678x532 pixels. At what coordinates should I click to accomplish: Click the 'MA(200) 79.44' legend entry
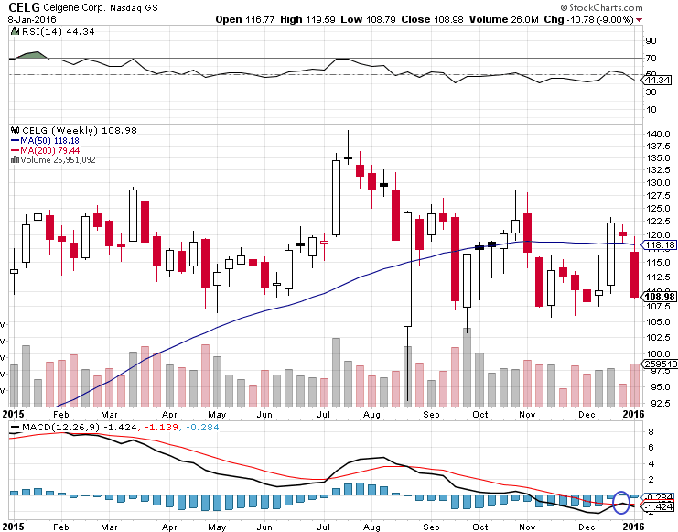pos(50,151)
